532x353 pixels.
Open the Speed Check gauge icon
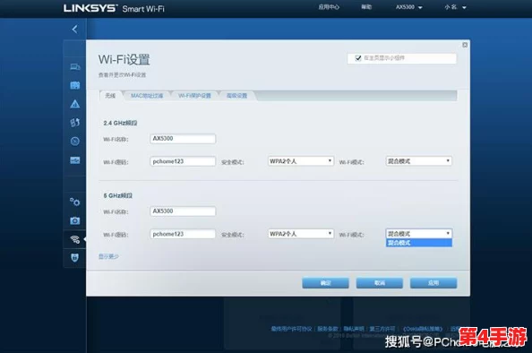(x=75, y=142)
